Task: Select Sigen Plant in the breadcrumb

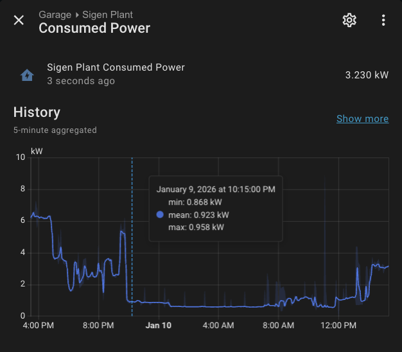Action: [x=108, y=15]
